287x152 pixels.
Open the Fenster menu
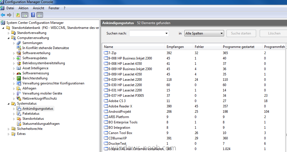click(x=54, y=8)
